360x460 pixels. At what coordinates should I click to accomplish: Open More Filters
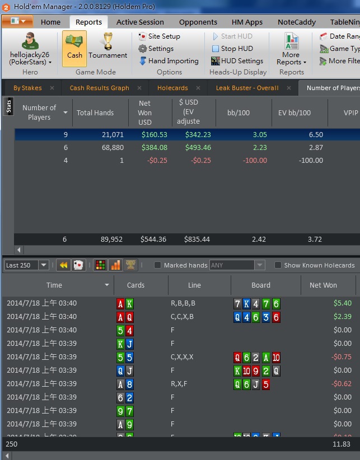(x=340, y=61)
